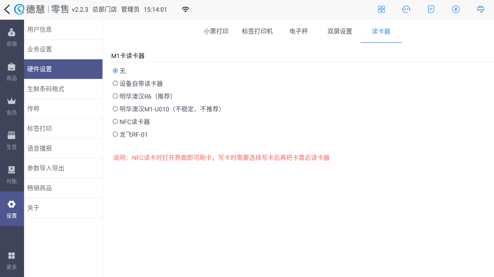Click the 总部门店 store name
This screenshot has width=494, height=277.
[x=105, y=10]
